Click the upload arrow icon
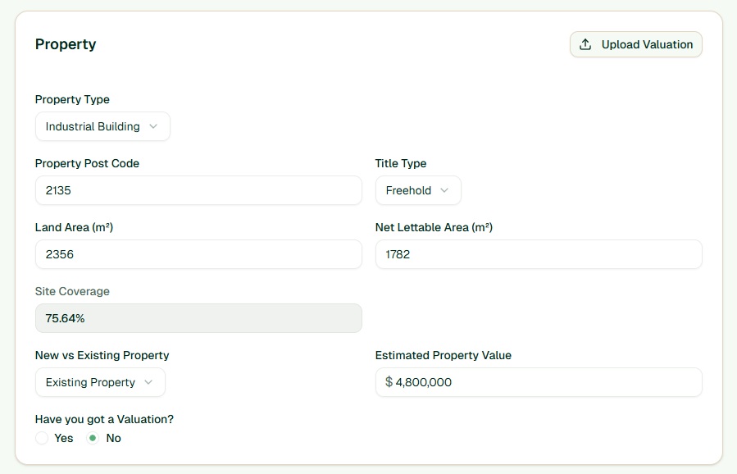Image resolution: width=737 pixels, height=474 pixels. tap(585, 44)
